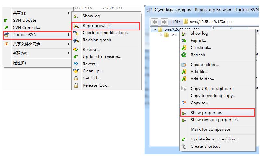The image size is (265, 158).
Task: Click Resolve warning checkmark icon
Action: click(x=76, y=50)
